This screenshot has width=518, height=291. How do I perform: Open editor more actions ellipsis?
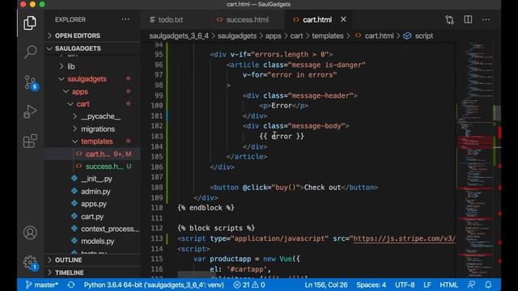[486, 19]
